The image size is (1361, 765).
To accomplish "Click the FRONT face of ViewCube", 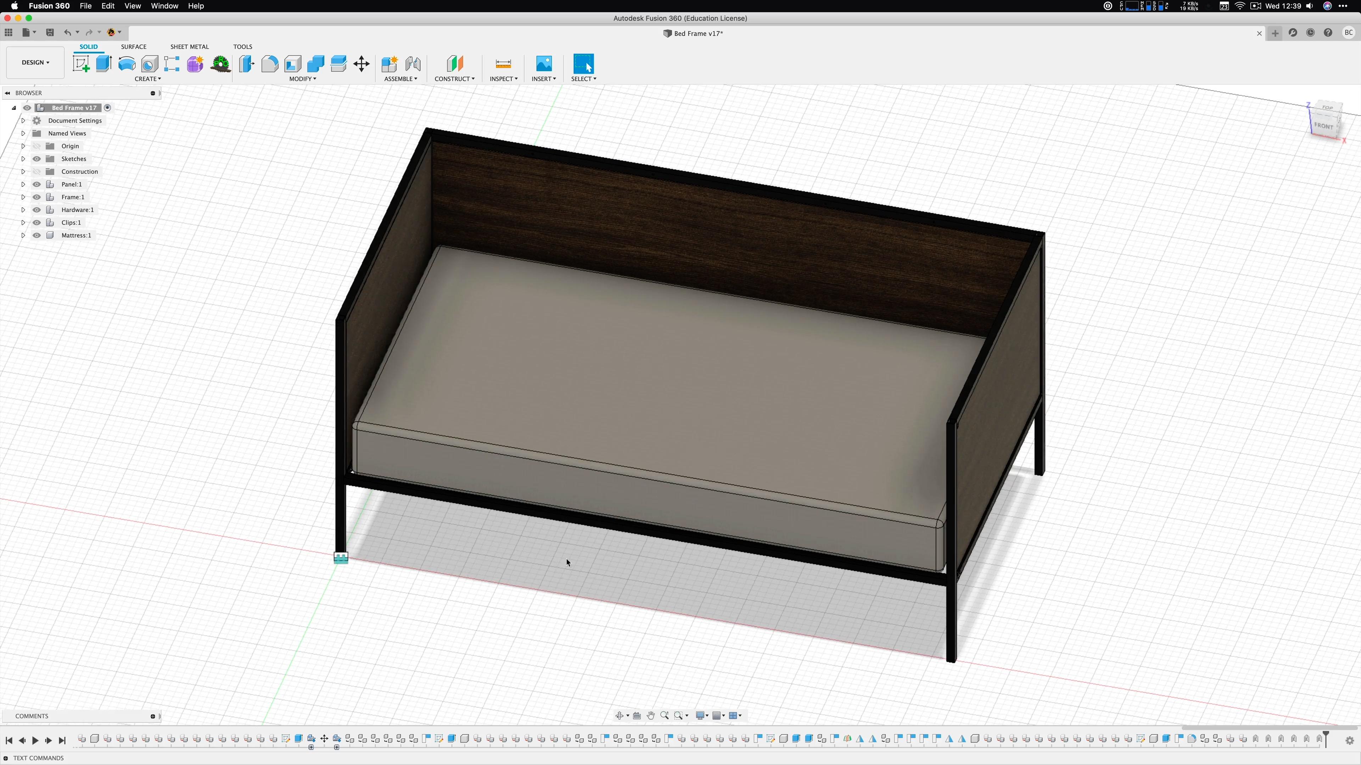I will [1324, 126].
